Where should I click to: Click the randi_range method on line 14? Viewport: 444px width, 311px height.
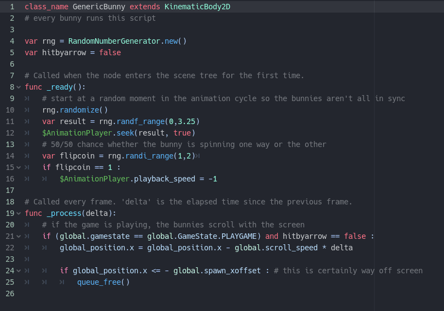[x=149, y=156]
